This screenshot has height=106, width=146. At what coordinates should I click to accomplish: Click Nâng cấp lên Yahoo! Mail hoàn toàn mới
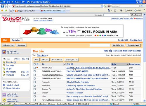click(x=122, y=51)
